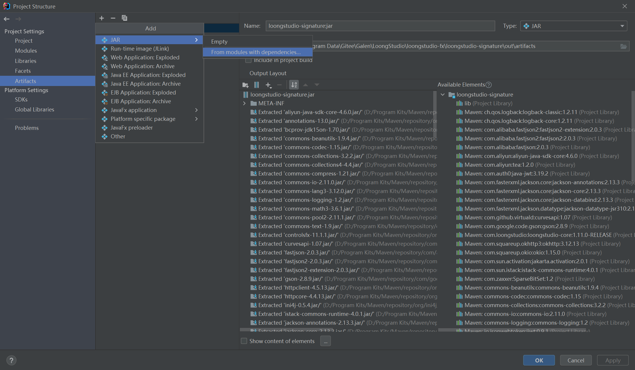
Task: Click the help question mark button
Action: point(11,360)
